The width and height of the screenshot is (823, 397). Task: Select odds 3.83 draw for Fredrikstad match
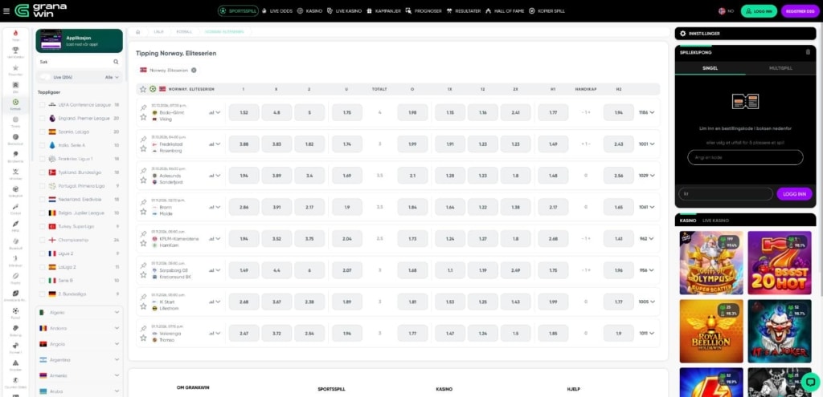(x=276, y=144)
